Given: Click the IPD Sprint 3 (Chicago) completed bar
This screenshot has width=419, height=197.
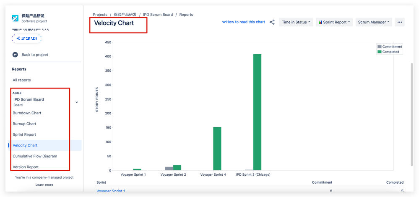Looking at the screenshot, I should 258,112.
